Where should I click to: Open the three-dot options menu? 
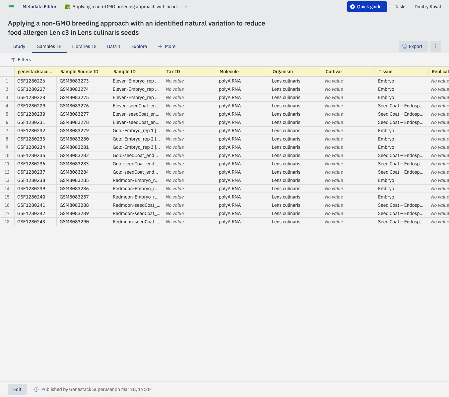tap(436, 46)
